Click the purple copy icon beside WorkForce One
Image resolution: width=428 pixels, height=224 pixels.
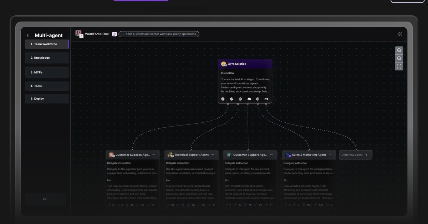click(114, 34)
